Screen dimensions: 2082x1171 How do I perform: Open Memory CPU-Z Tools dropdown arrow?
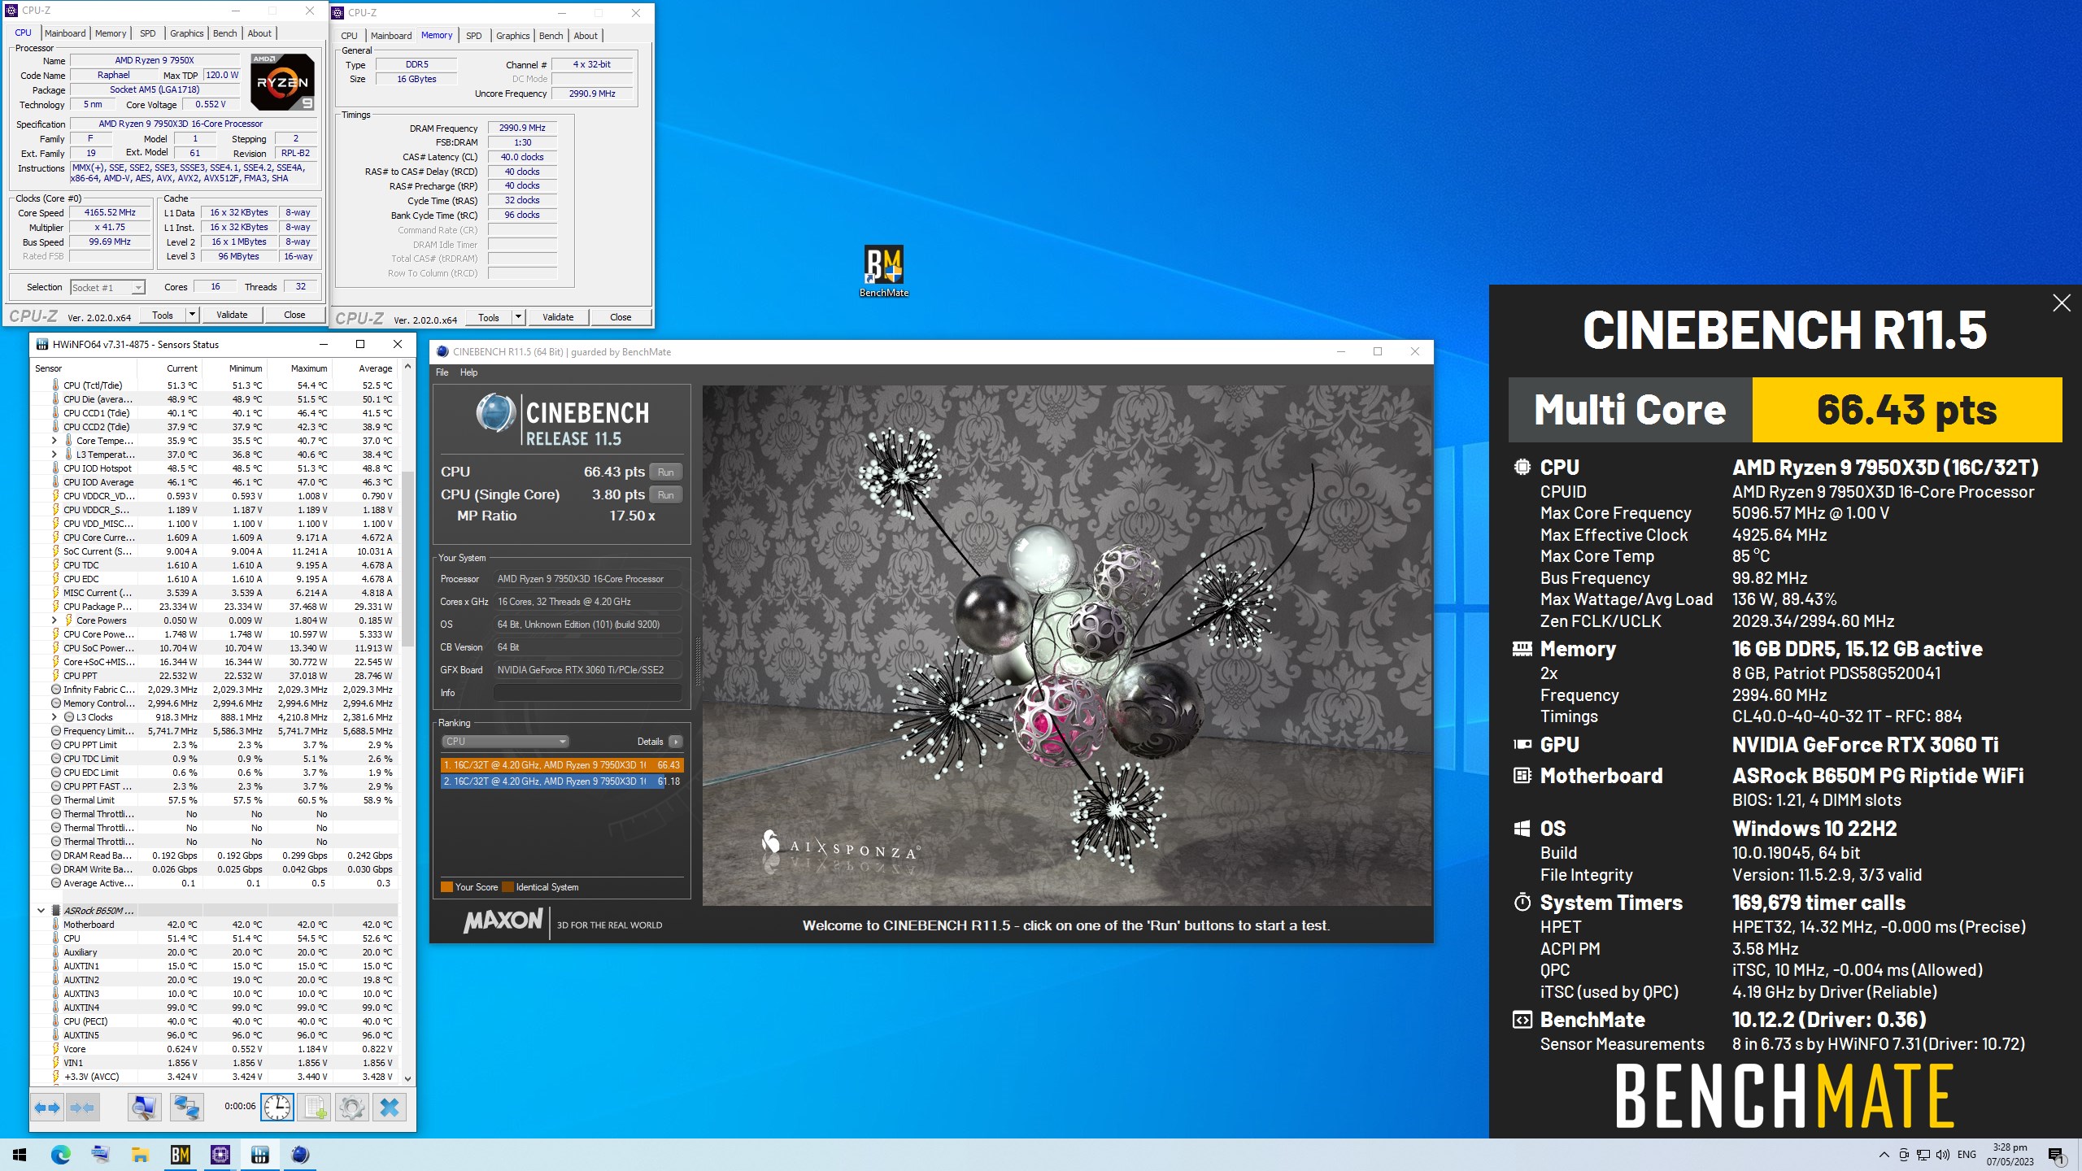point(519,317)
